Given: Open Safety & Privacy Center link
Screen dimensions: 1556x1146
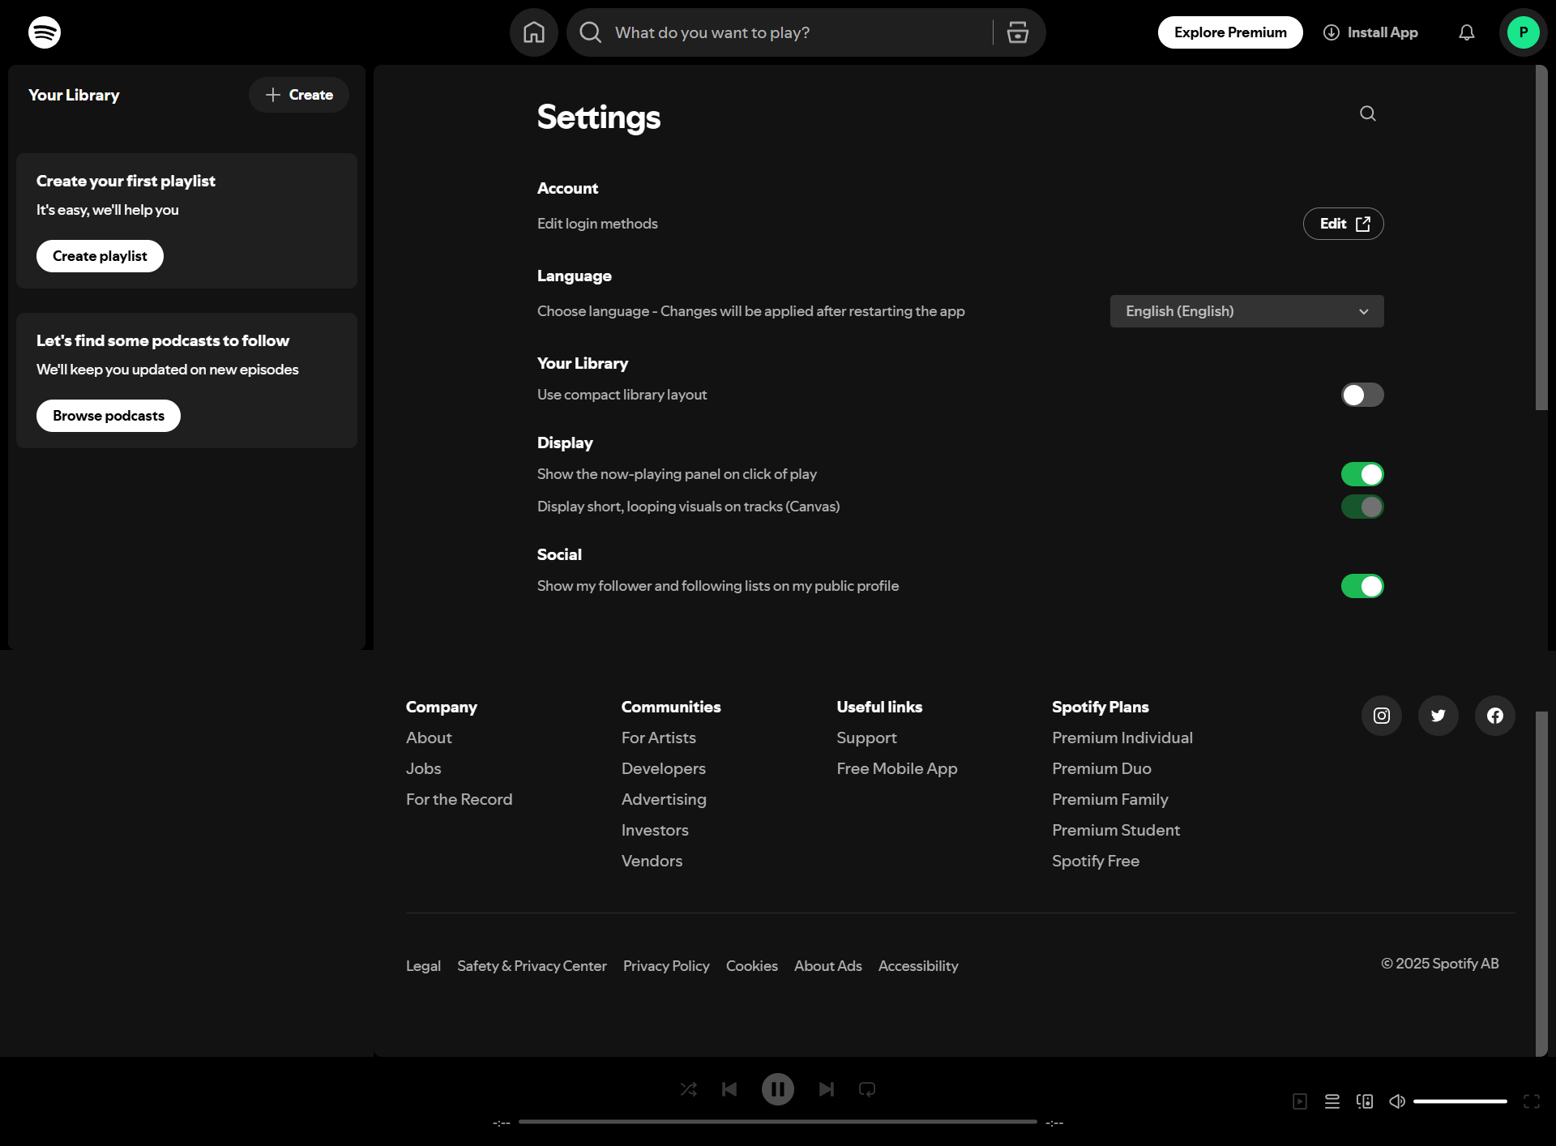Looking at the screenshot, I should point(532,966).
